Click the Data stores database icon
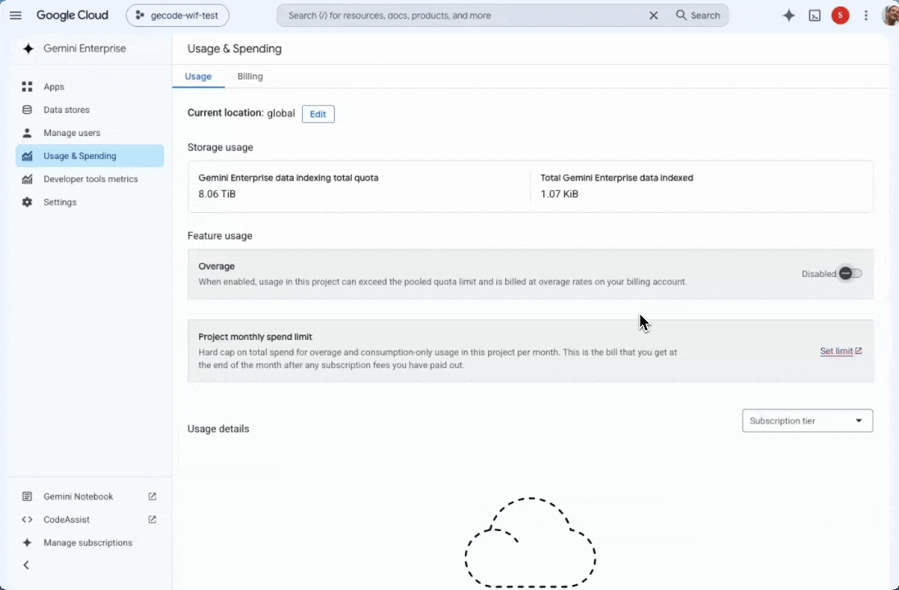The width and height of the screenshot is (899, 590). (x=27, y=110)
